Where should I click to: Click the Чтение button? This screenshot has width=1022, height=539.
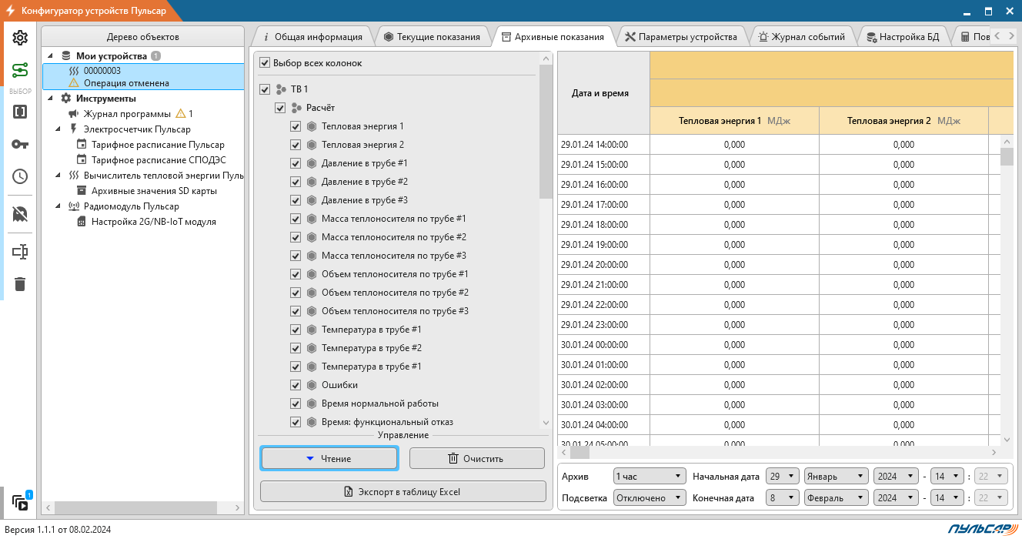pyautogui.click(x=329, y=458)
